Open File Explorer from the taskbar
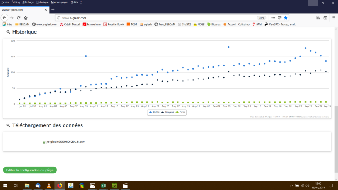This screenshot has width=338, height=190. point(27,185)
